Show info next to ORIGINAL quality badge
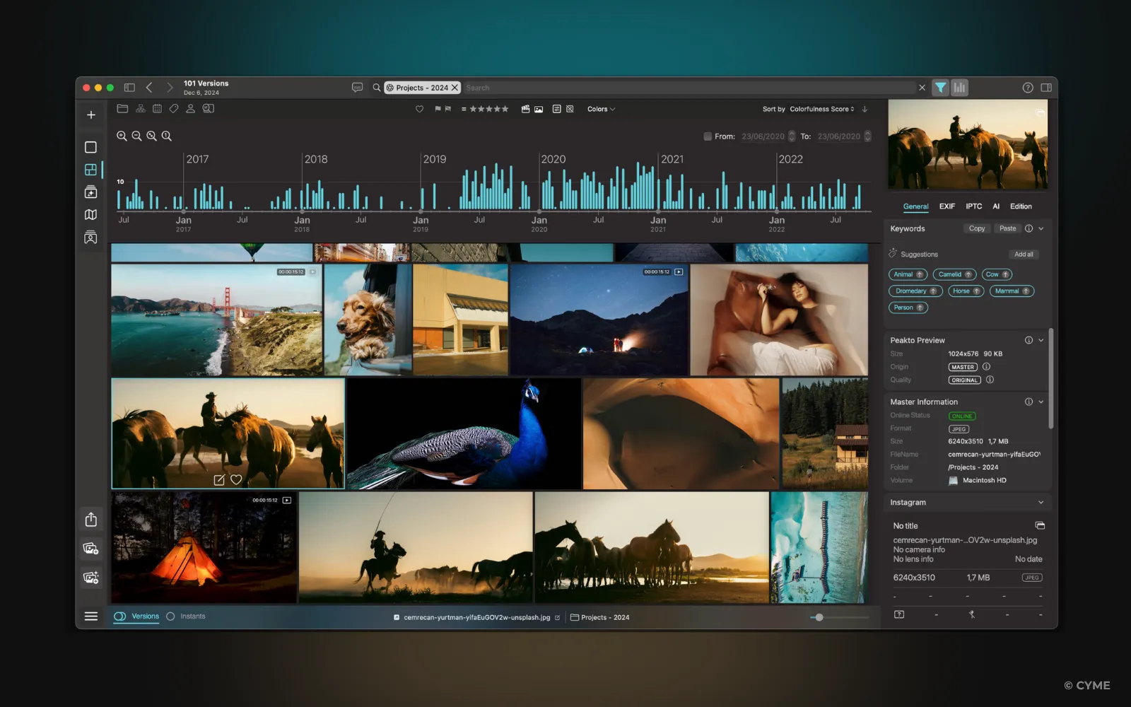The image size is (1131, 707). [x=990, y=380]
